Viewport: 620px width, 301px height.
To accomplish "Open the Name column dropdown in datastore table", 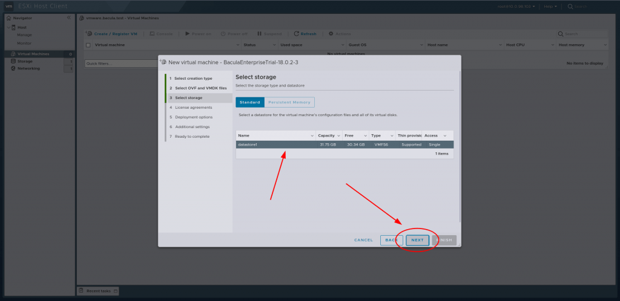I will click(312, 135).
